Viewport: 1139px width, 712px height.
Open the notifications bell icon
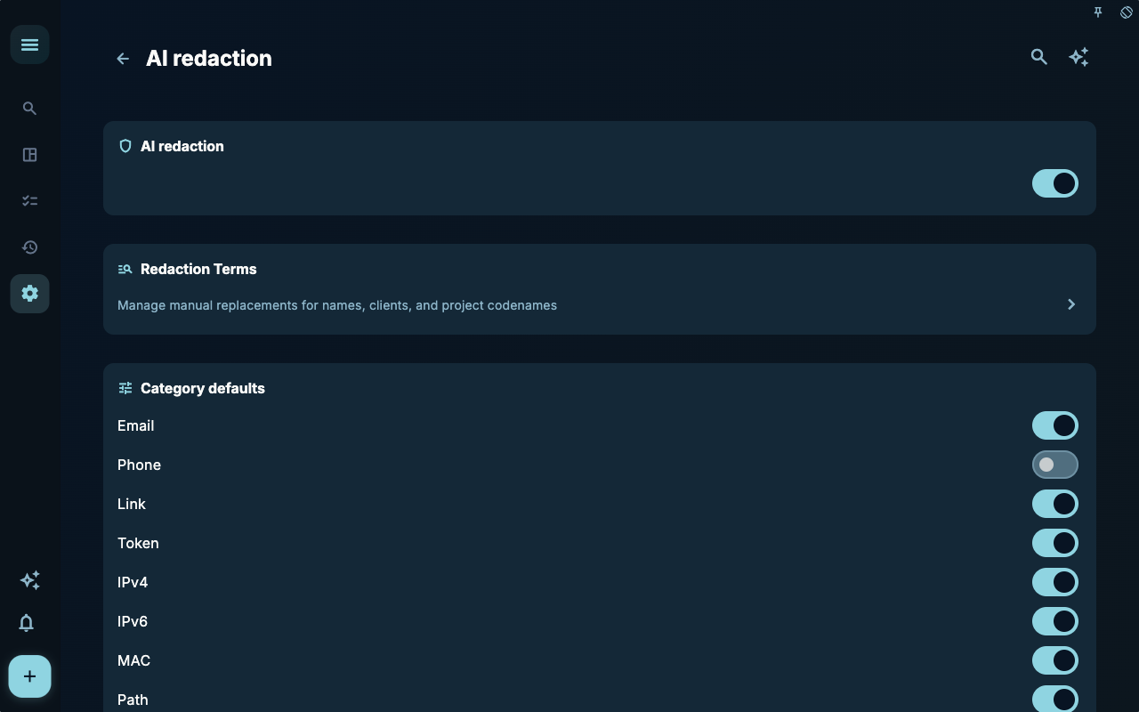tap(27, 623)
